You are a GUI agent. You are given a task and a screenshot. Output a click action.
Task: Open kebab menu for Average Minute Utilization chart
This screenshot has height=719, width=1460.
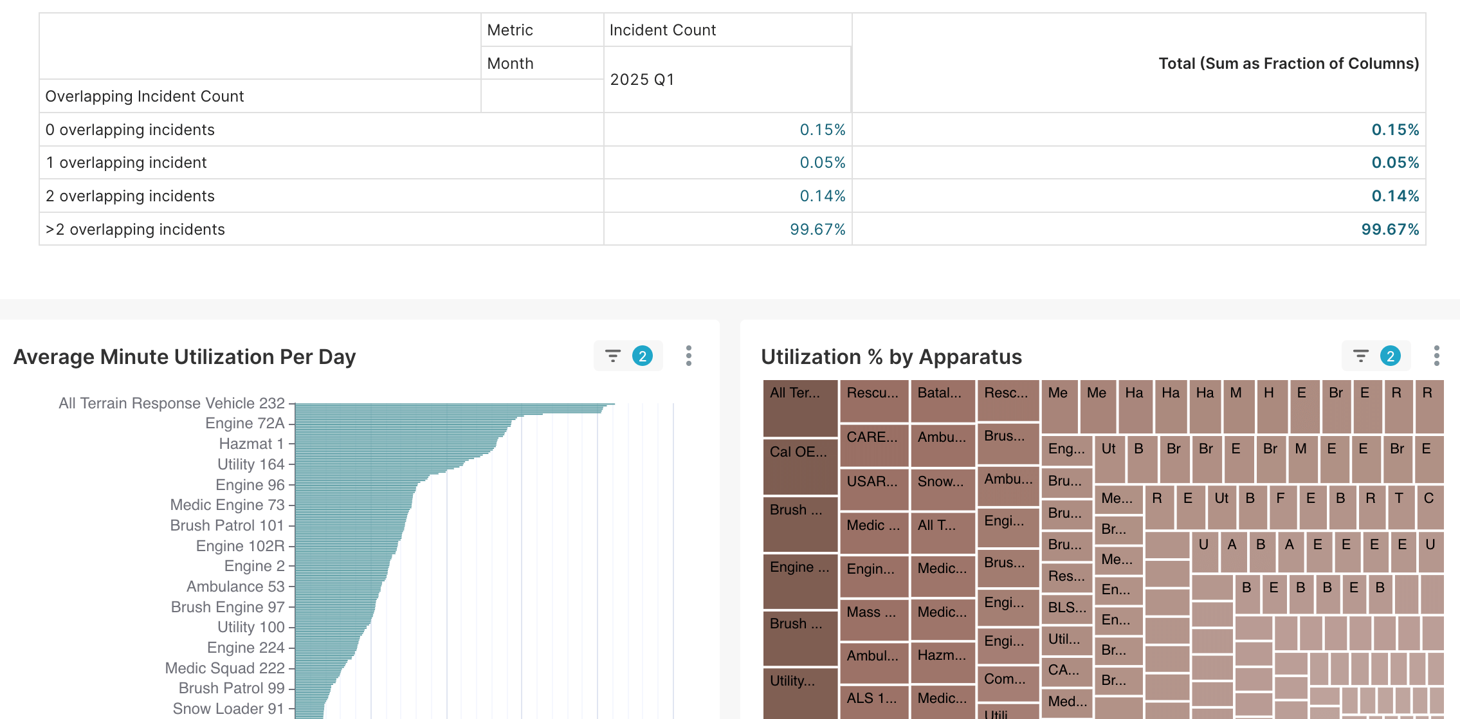tap(688, 356)
